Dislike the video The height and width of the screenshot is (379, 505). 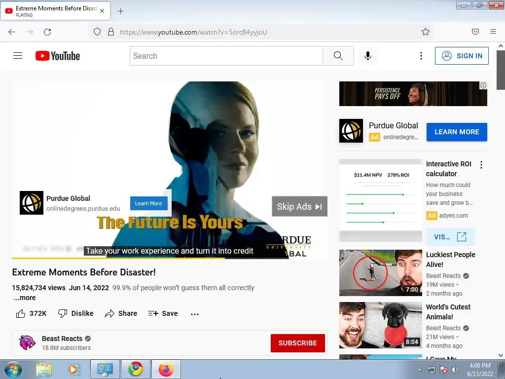pos(75,313)
